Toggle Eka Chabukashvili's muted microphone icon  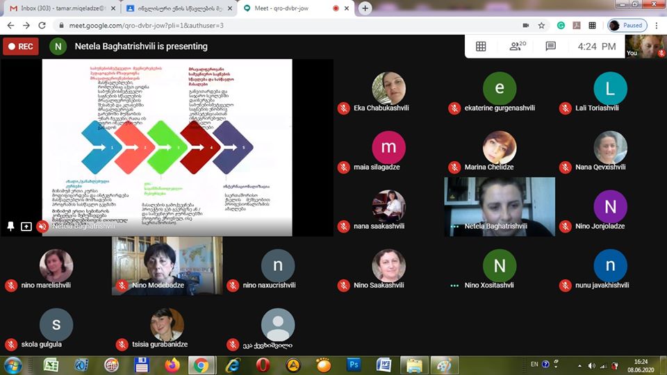click(x=343, y=108)
